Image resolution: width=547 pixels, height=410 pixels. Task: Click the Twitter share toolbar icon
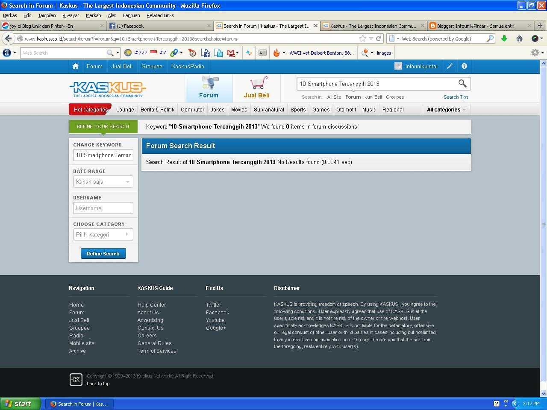coord(218,53)
